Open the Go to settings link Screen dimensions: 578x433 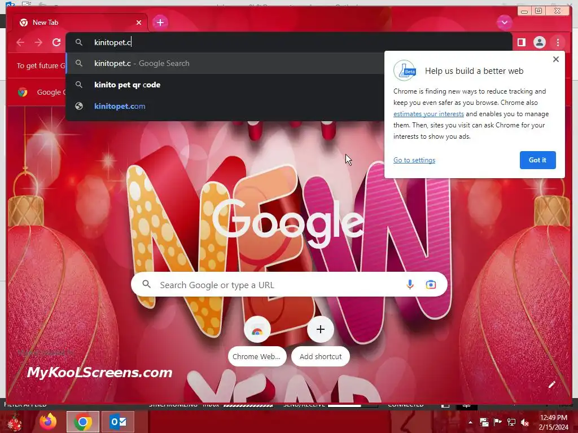[x=414, y=160]
